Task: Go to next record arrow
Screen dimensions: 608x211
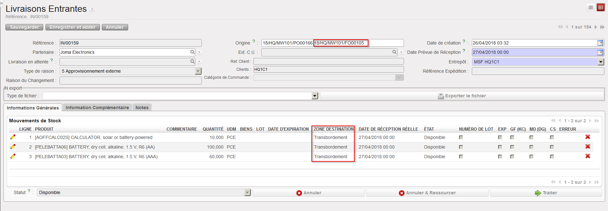Action: (596, 27)
